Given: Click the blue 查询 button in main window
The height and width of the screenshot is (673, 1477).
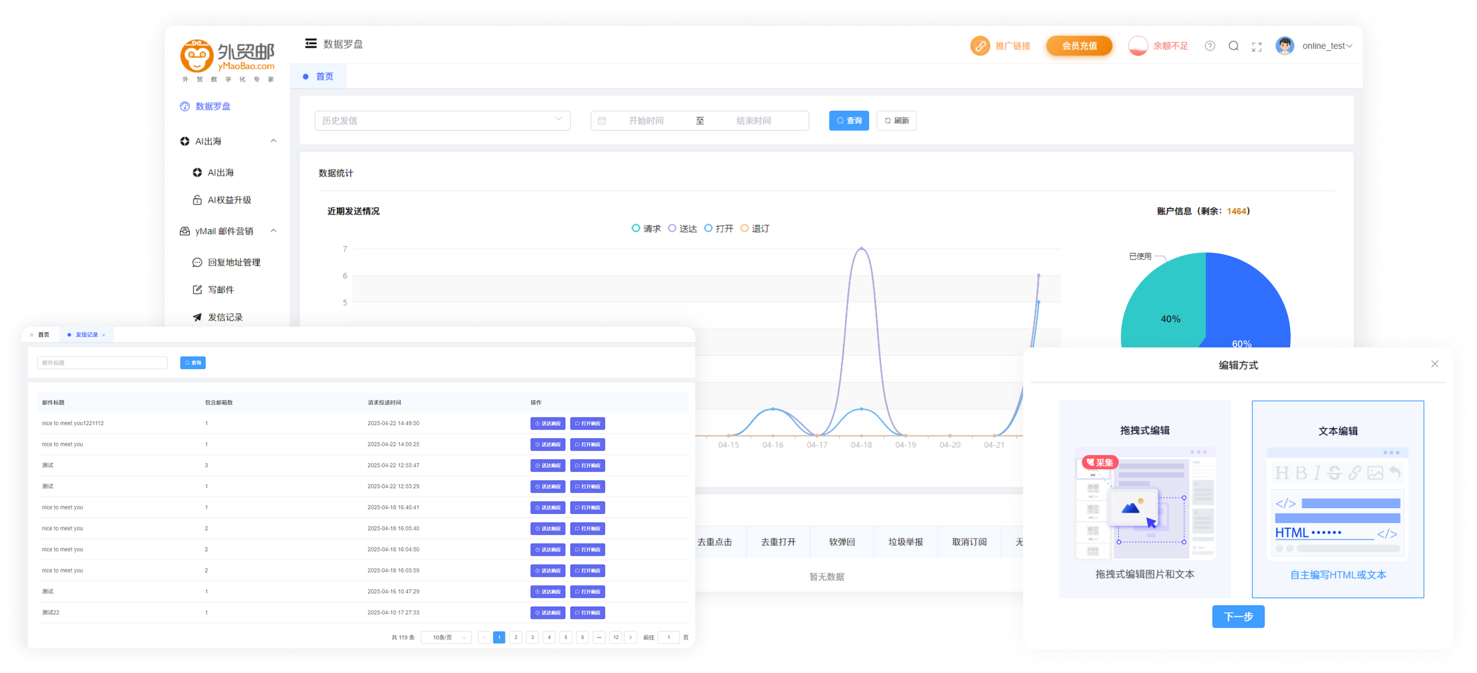Looking at the screenshot, I should click(x=848, y=121).
